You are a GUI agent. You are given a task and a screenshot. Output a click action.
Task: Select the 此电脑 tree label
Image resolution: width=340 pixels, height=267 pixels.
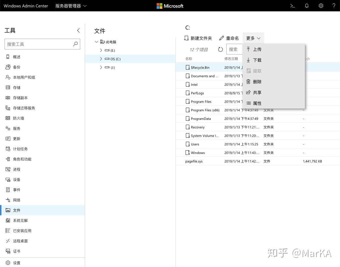click(x=111, y=42)
